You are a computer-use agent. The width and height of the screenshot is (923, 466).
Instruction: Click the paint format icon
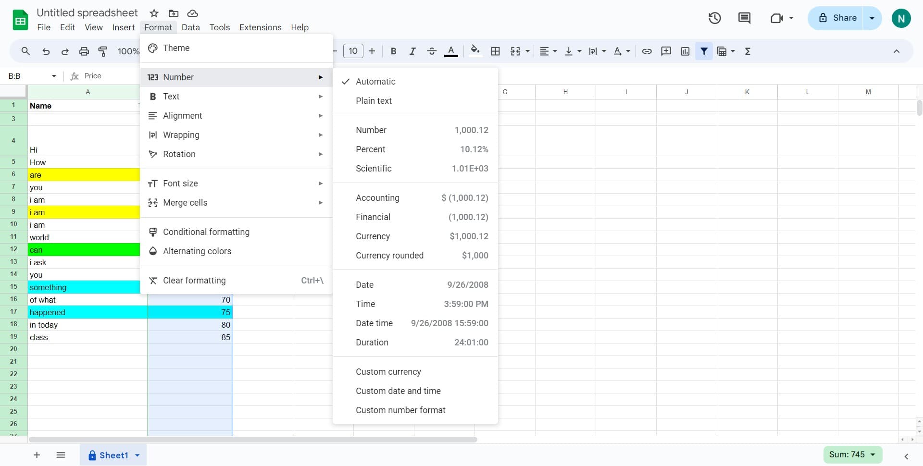[x=102, y=51]
